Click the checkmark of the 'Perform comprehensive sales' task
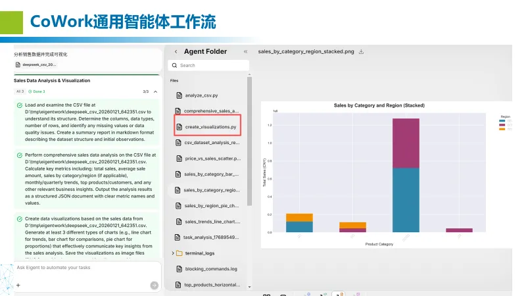The image size is (526, 296). click(x=20, y=155)
